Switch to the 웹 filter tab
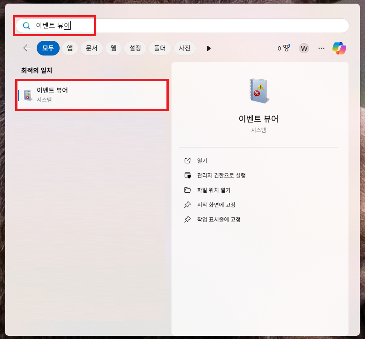 [113, 48]
